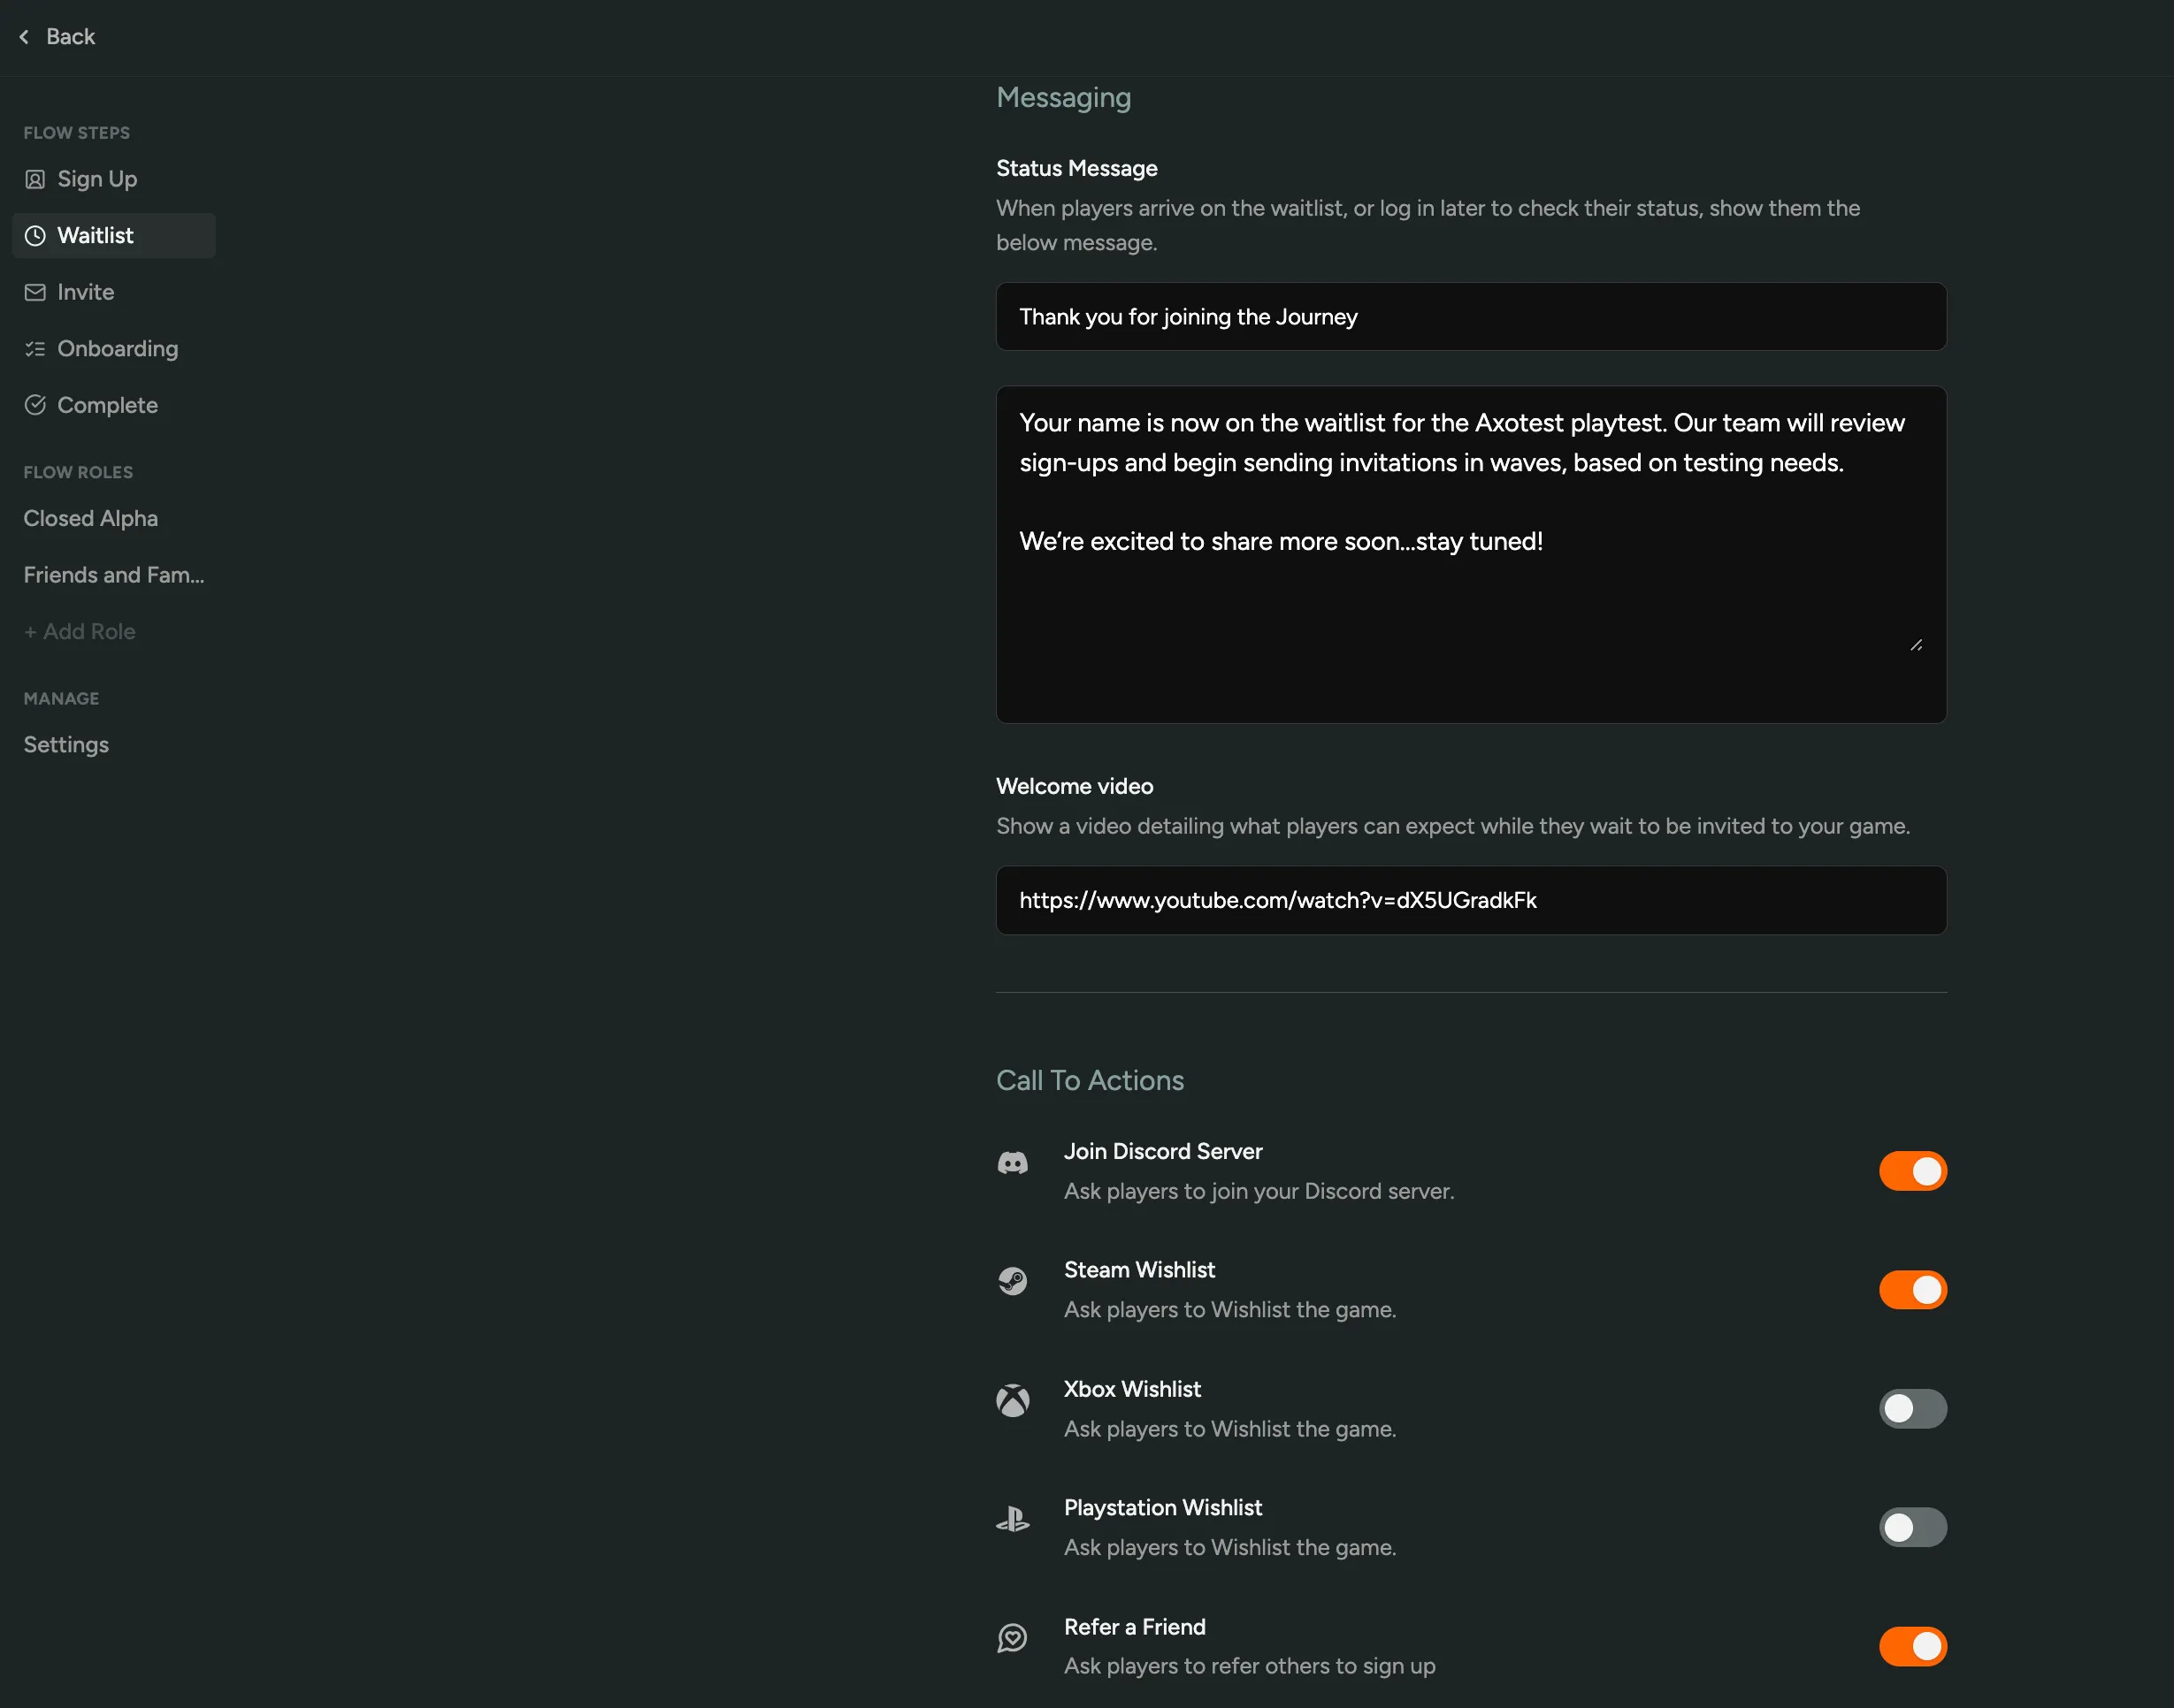Click the checkmark icon beside Complete
2174x1708 pixels.
tap(35, 404)
